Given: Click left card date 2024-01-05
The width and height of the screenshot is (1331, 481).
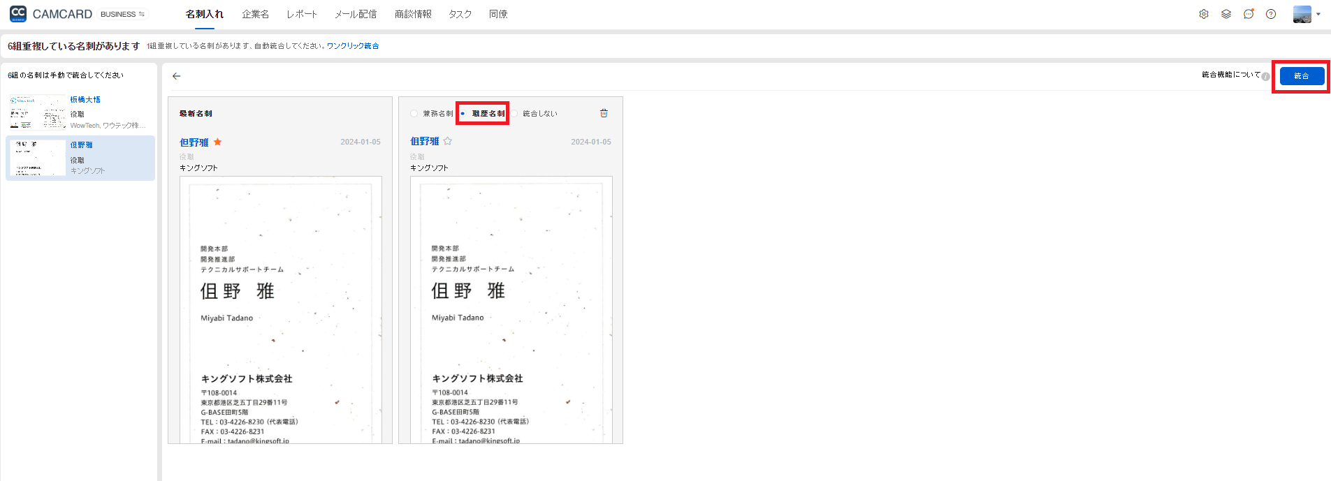Looking at the screenshot, I should (x=361, y=142).
